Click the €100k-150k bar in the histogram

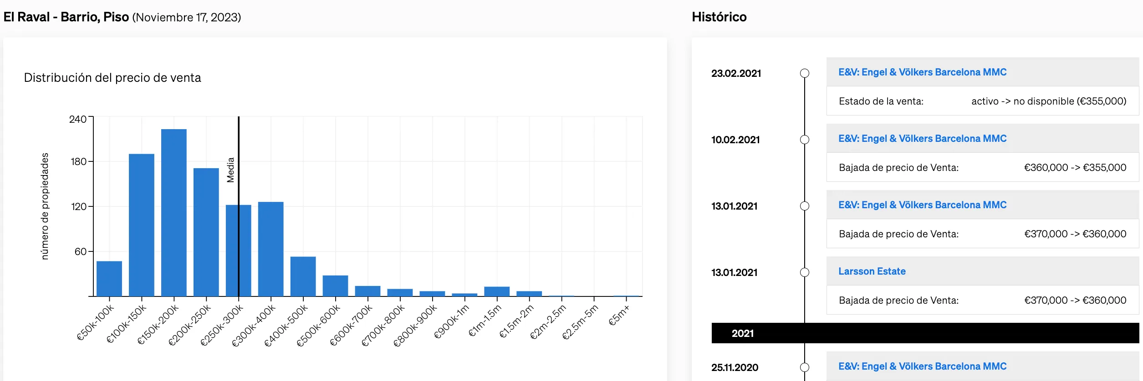(x=142, y=225)
